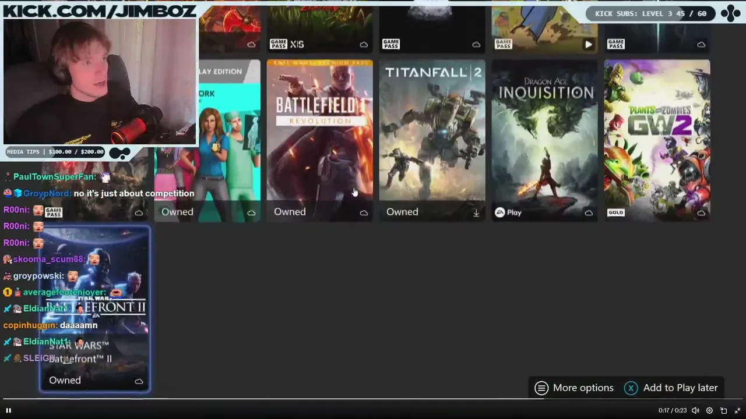Open the video player settings gear
This screenshot has height=419, width=746.
tap(709, 410)
